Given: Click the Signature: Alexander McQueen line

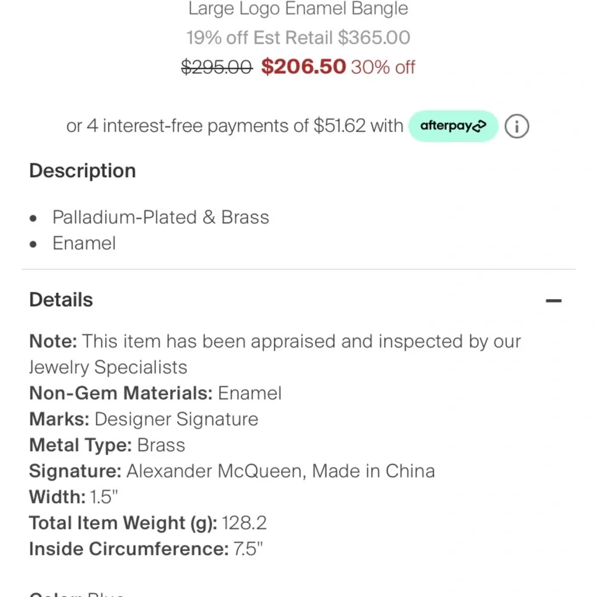Looking at the screenshot, I should pyautogui.click(x=232, y=471).
